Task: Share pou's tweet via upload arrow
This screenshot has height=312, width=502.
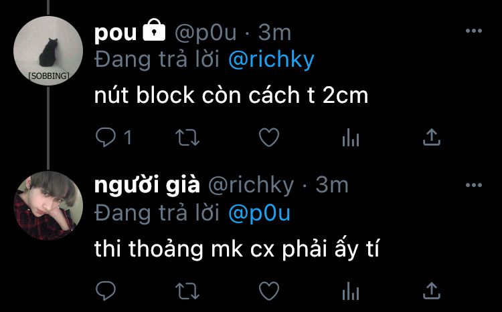Action: point(432,137)
